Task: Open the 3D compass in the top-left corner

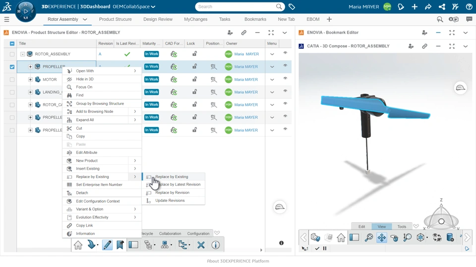Action: [x=25, y=11]
